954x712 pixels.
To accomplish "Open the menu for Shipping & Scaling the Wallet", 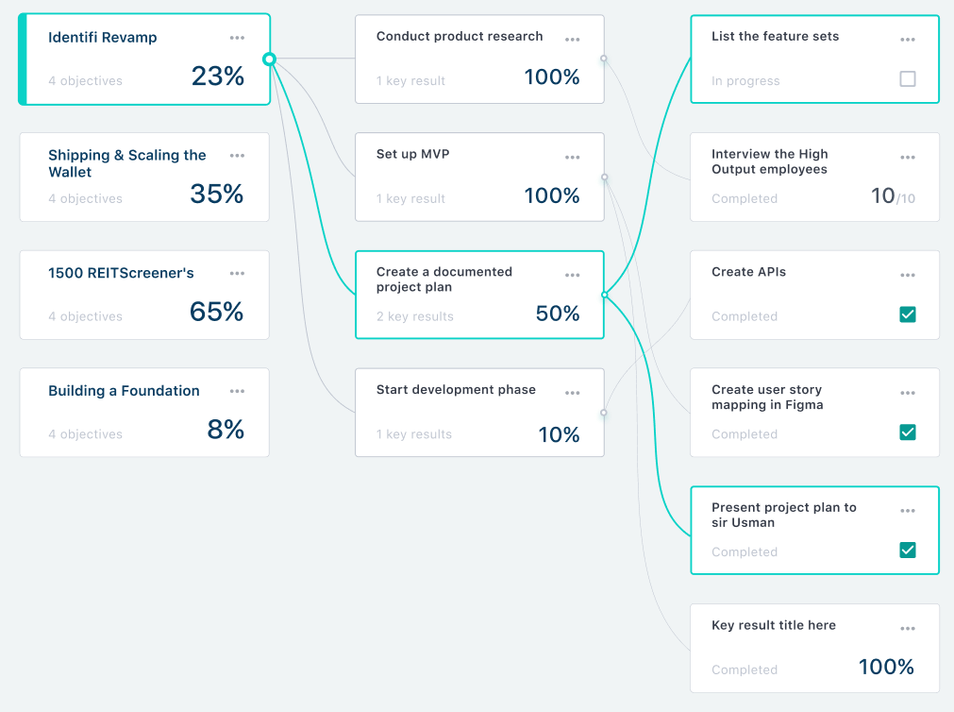I will [x=237, y=155].
